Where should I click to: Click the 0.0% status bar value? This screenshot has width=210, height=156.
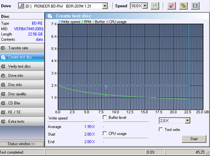pos(151,152)
